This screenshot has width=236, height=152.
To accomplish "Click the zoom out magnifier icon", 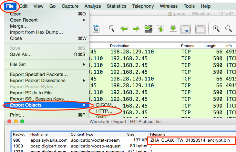I will pyautogui.click(x=228, y=29).
